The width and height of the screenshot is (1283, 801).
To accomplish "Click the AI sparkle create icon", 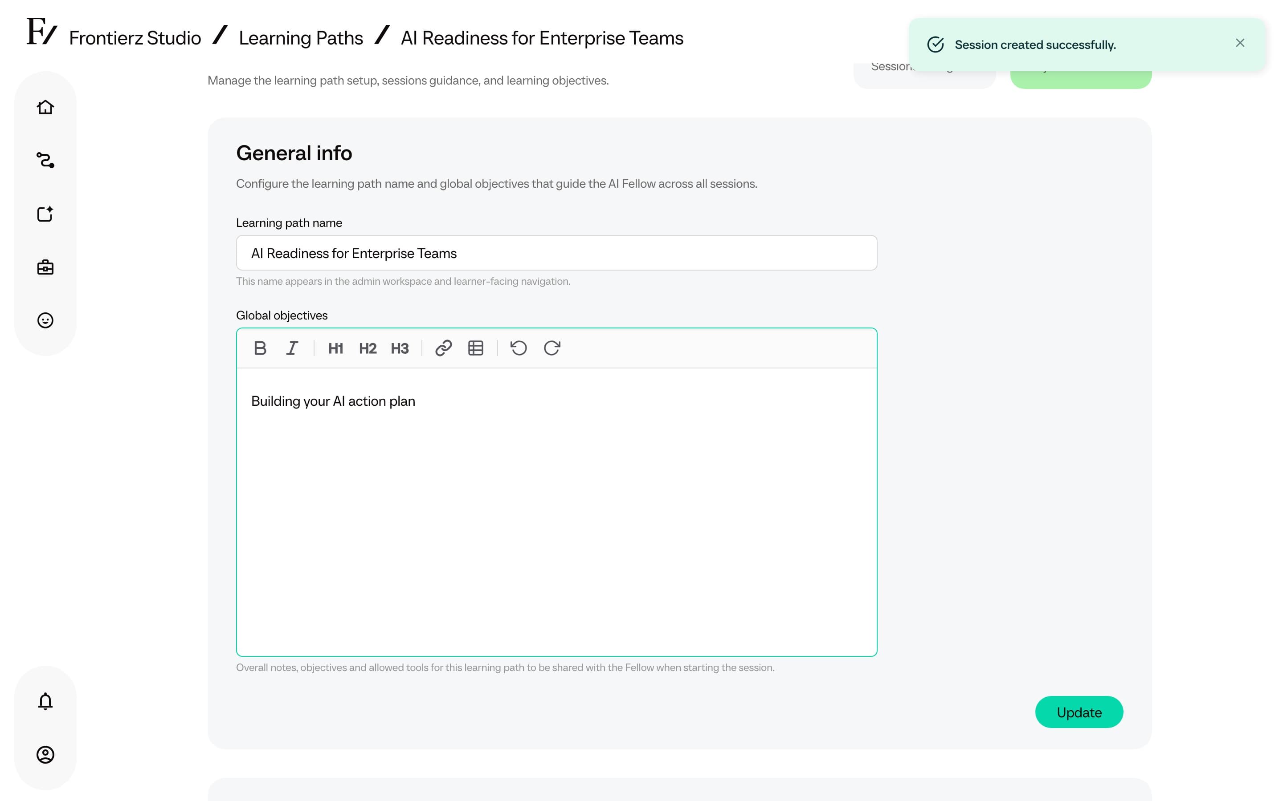I will 45,214.
